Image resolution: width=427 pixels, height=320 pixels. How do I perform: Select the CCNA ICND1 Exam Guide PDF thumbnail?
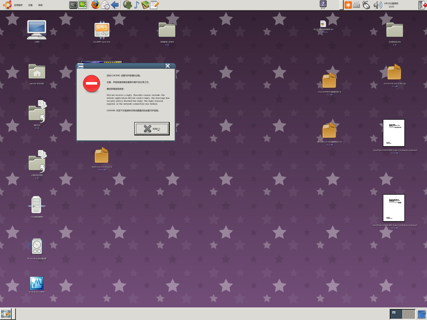click(x=394, y=208)
